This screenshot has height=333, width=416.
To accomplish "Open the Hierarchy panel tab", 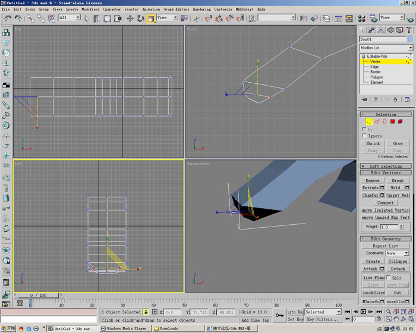I will click(x=382, y=30).
